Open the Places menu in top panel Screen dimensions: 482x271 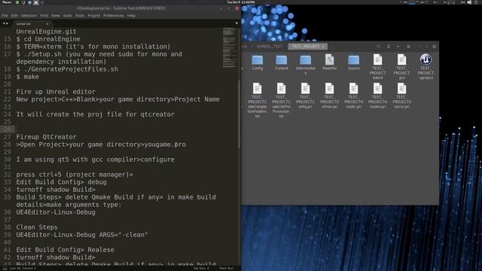point(7,2)
